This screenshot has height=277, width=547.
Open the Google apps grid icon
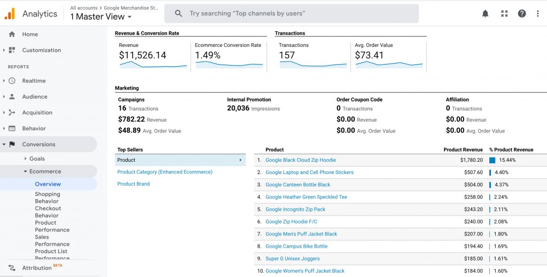[x=504, y=13]
